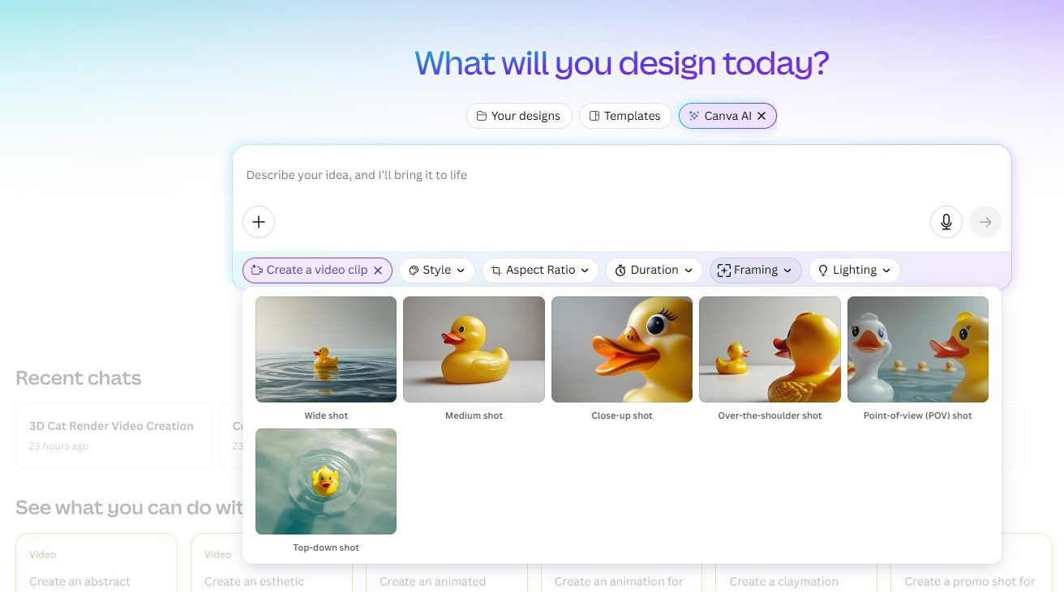Screen dimensions: 1064x592
Task: Click the Style palette icon
Action: (414, 270)
